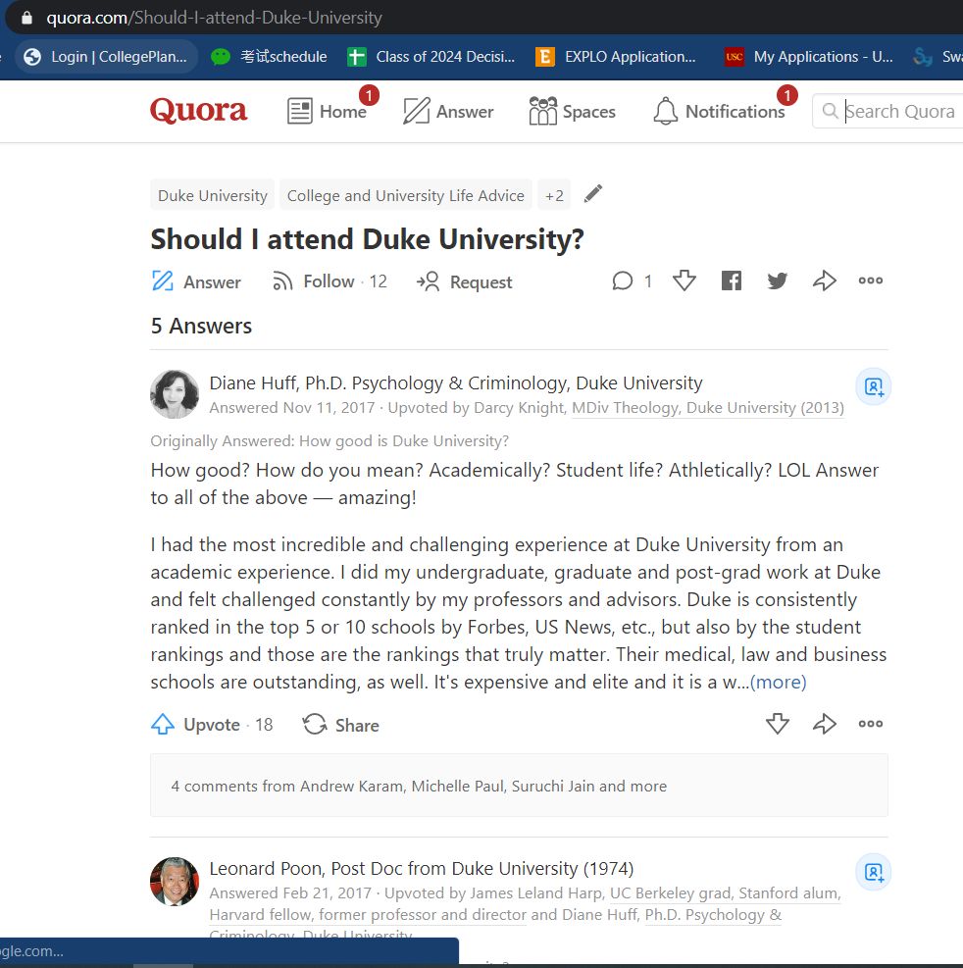Upvote Diane Huff's answer
Viewport: 963px width, 968px height.
[x=212, y=724]
